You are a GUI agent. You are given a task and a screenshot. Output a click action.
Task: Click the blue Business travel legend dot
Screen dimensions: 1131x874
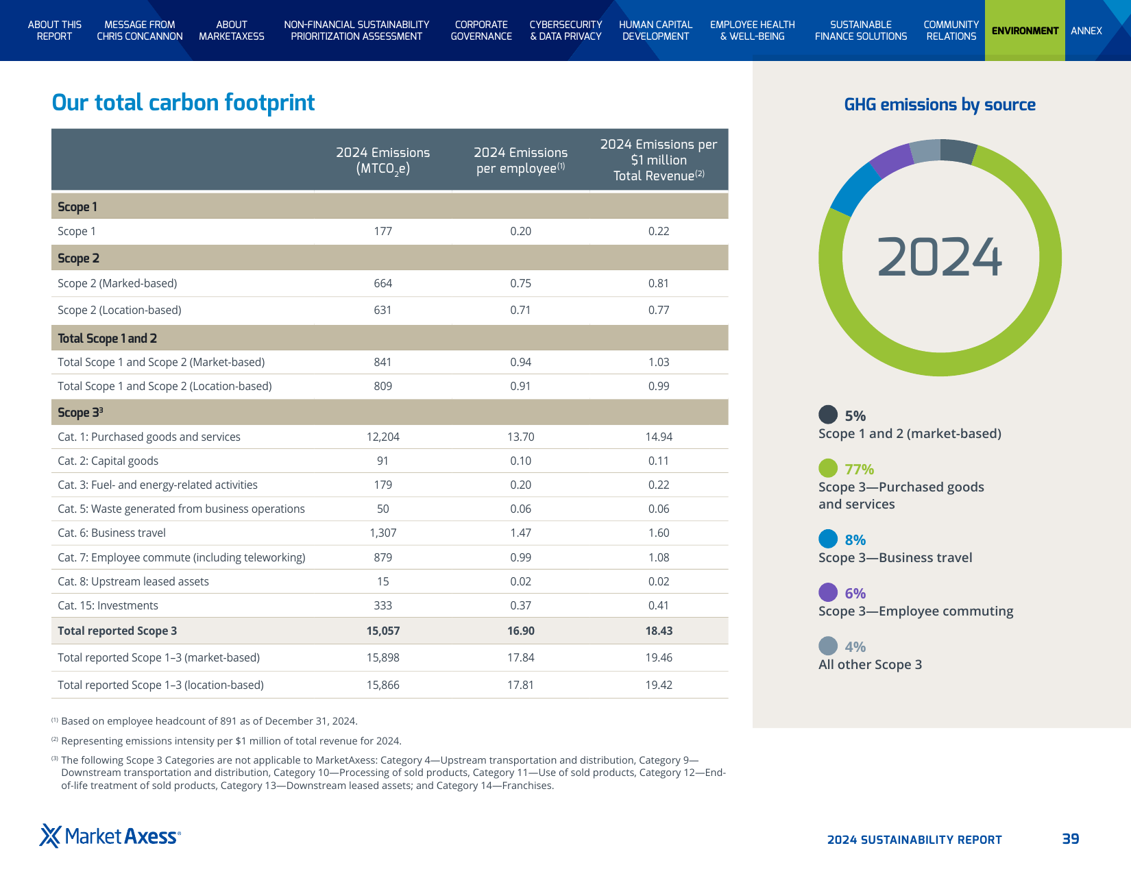point(828,538)
